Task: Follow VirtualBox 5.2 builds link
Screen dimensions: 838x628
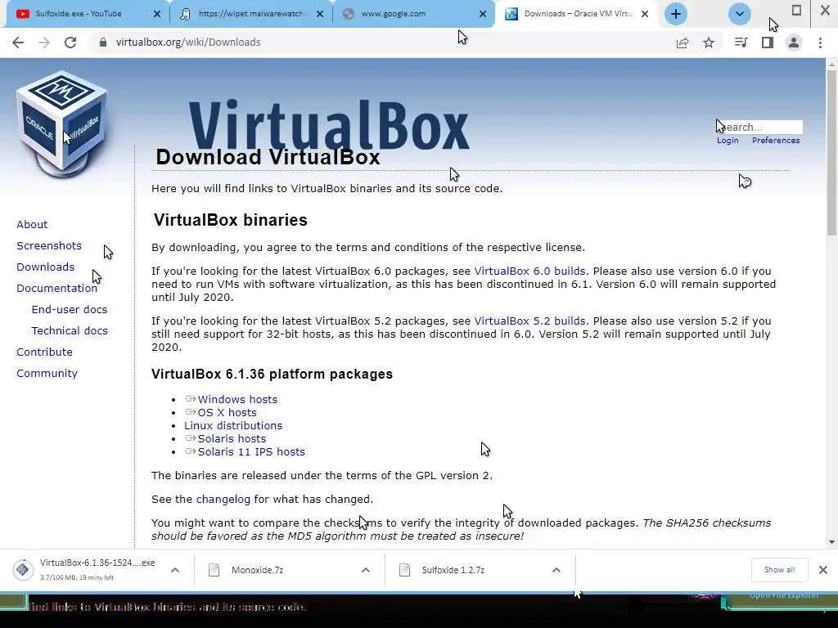Action: pyautogui.click(x=529, y=321)
